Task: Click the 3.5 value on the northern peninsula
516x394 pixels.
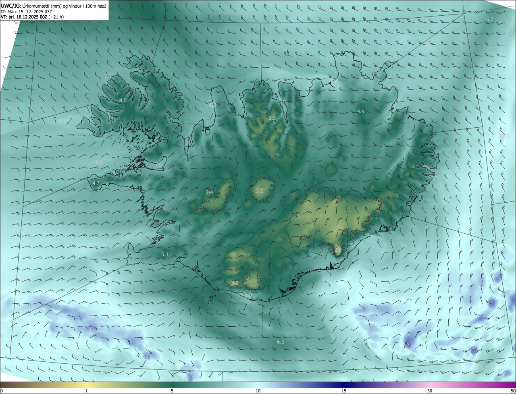Action: coord(272,118)
